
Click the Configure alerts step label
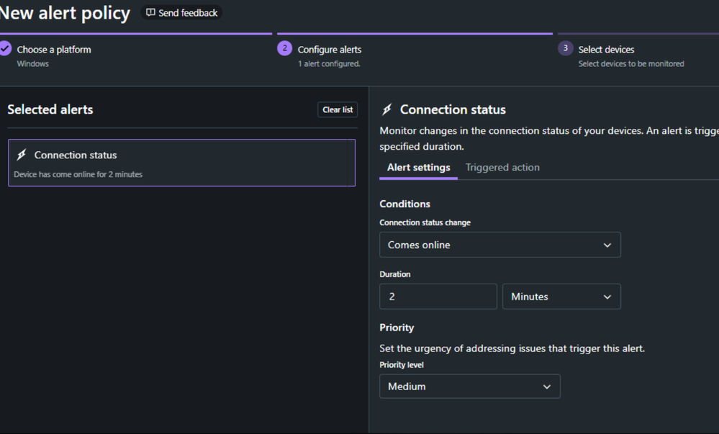tap(330, 50)
